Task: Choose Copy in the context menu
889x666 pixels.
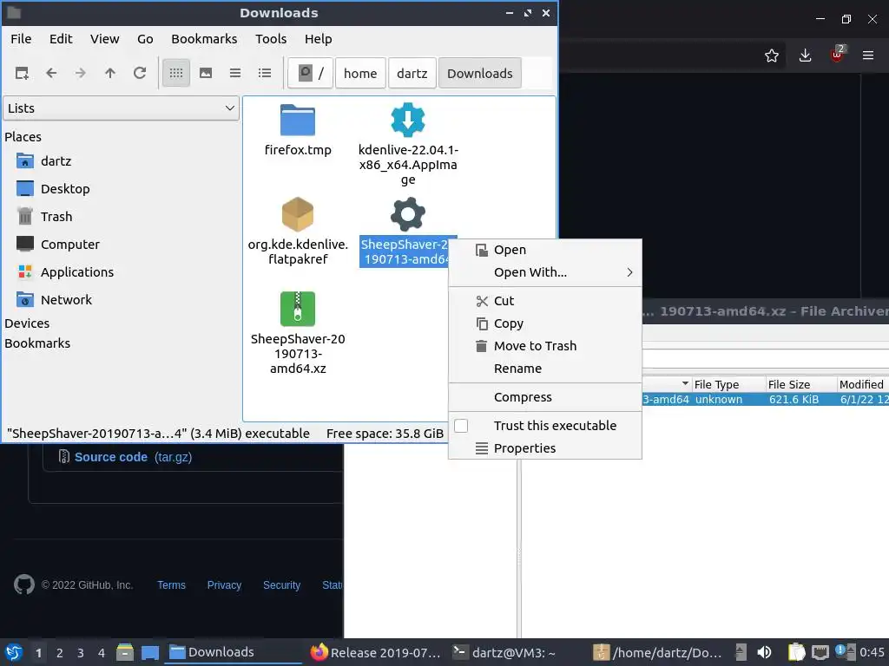Action: 545,323
